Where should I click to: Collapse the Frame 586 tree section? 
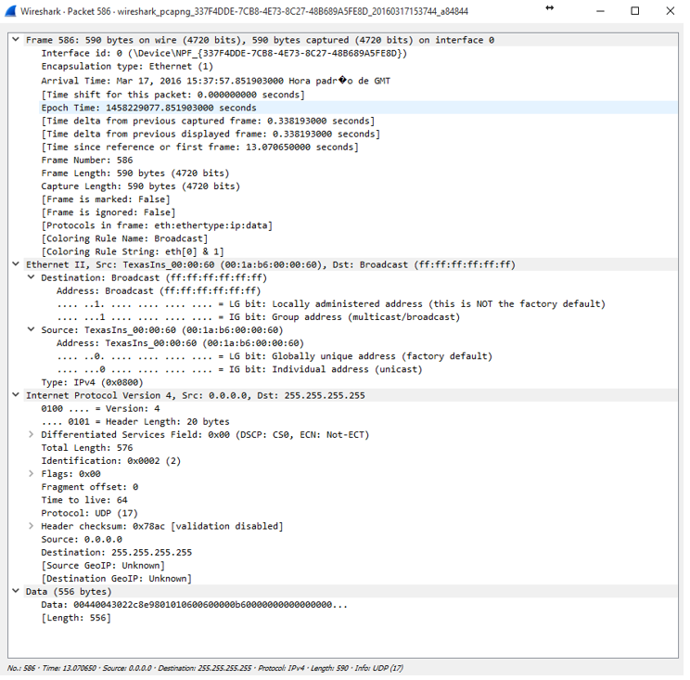click(x=16, y=40)
